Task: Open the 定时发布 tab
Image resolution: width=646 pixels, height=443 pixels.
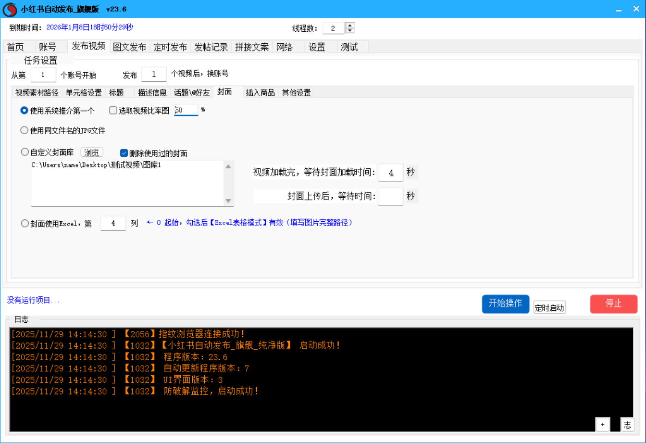Action: pos(170,47)
